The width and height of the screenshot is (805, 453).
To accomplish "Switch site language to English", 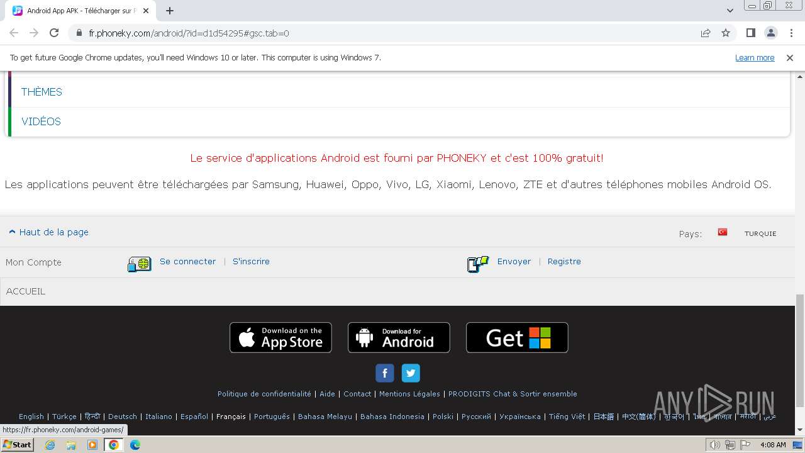I will [31, 417].
